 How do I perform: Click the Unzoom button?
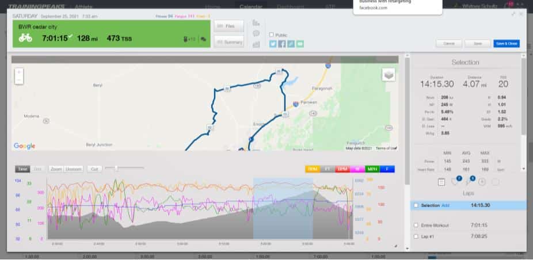pyautogui.click(x=74, y=169)
